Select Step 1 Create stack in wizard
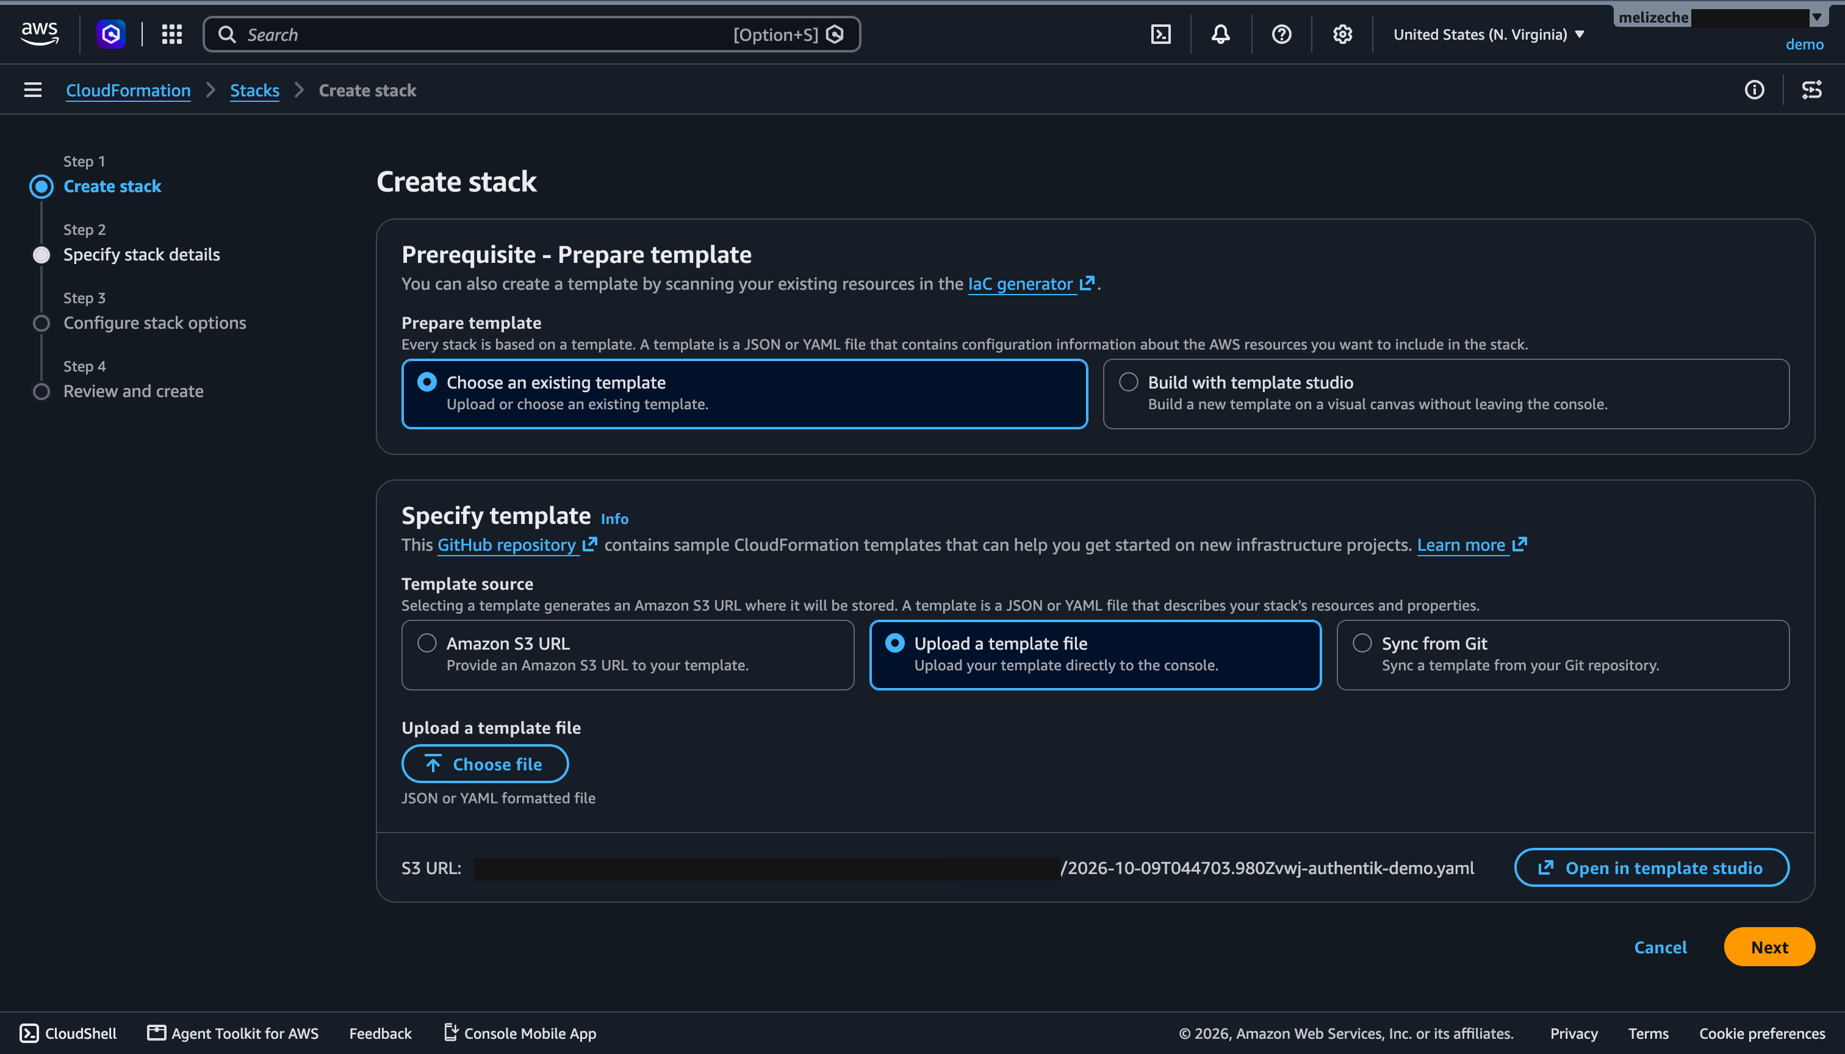This screenshot has width=1845, height=1054. point(112,186)
